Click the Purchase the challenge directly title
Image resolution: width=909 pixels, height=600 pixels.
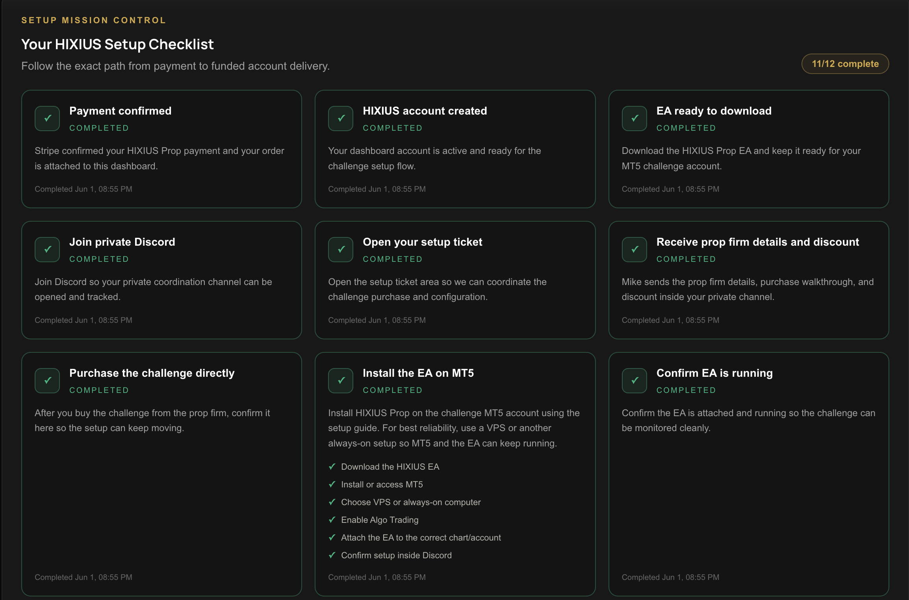tap(152, 373)
